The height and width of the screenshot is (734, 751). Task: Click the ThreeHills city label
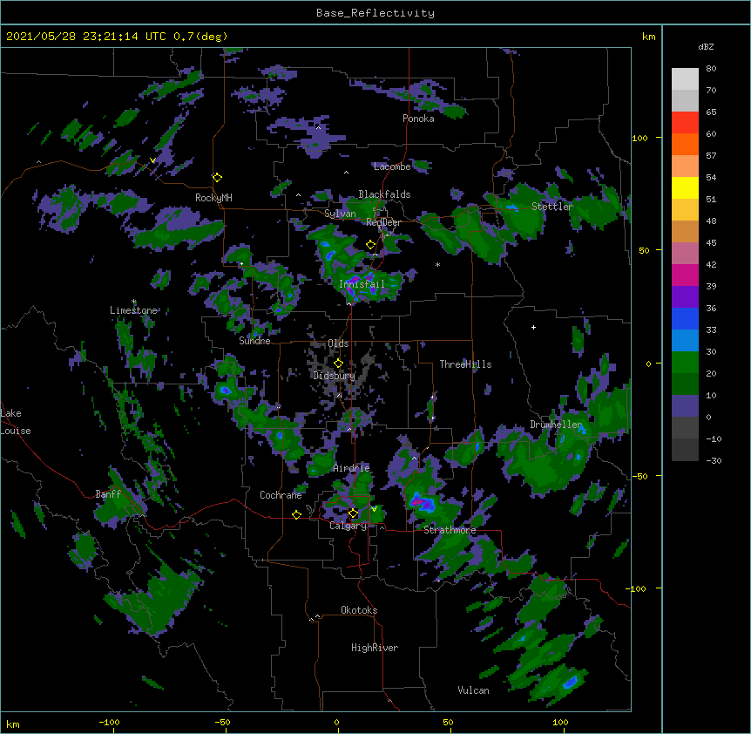pos(465,364)
